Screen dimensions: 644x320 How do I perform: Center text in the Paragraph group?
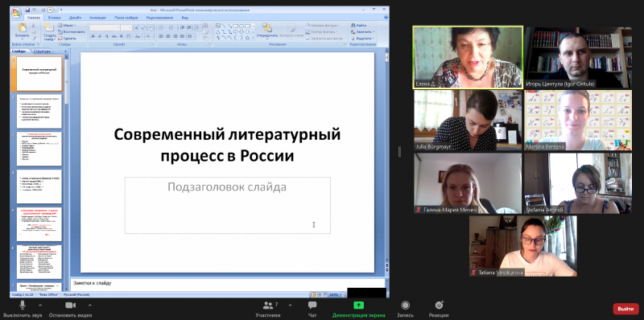click(x=168, y=36)
